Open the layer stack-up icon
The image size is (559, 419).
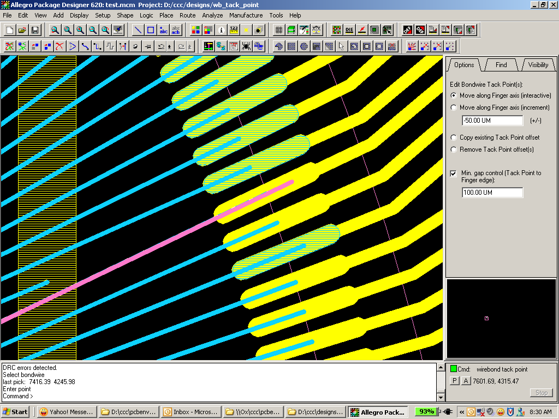click(292, 30)
